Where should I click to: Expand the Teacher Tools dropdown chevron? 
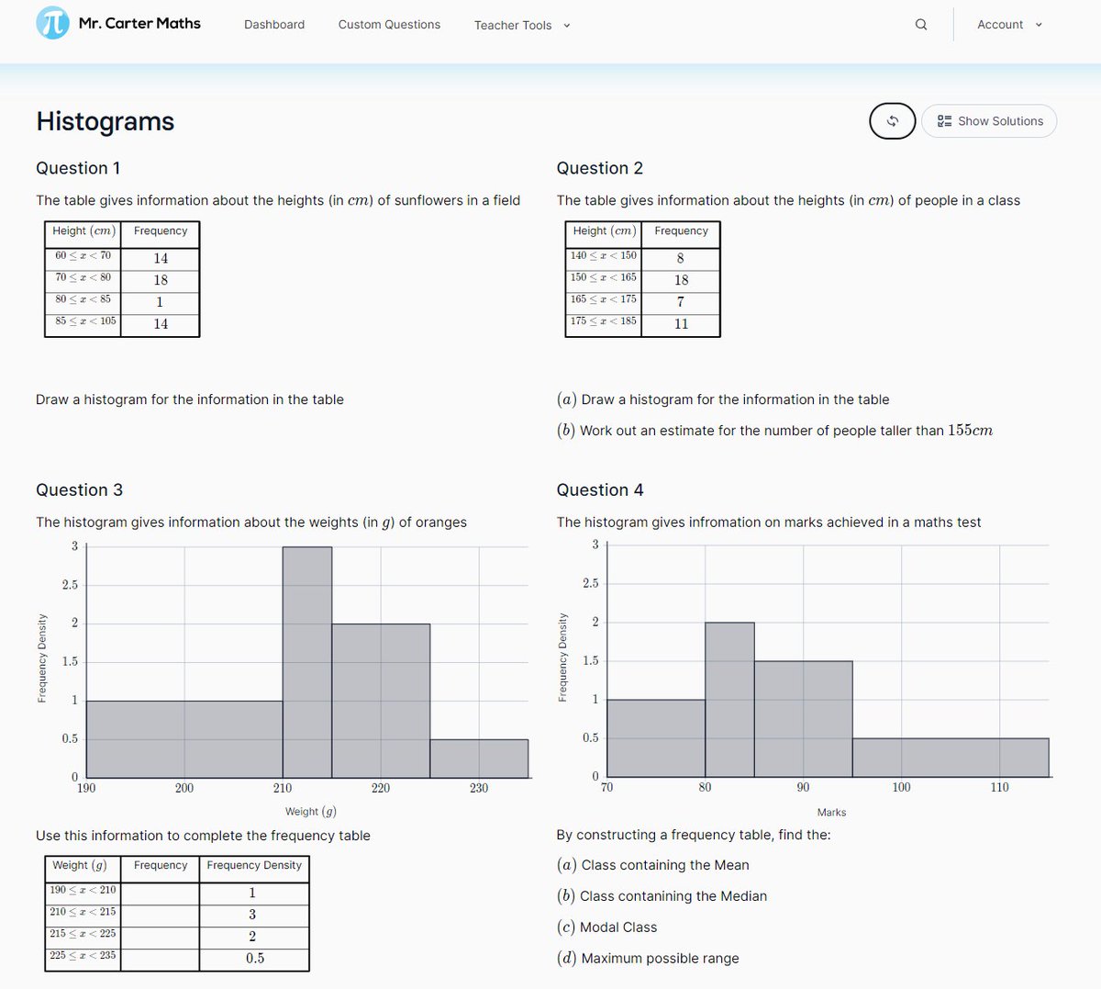tap(567, 26)
